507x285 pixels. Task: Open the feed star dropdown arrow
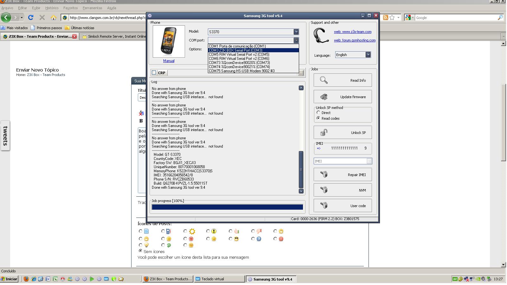pos(398,17)
